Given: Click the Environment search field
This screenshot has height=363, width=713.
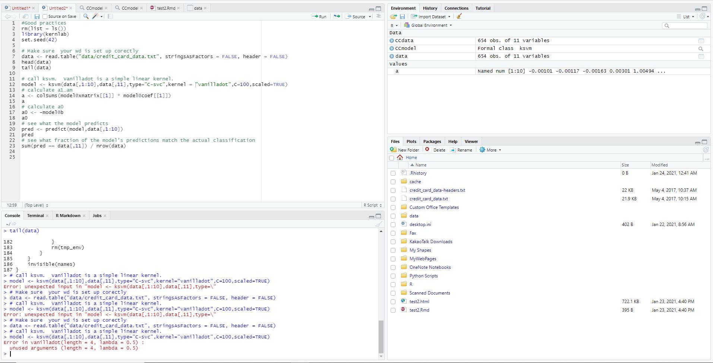Looking at the screenshot, I should pos(686,25).
